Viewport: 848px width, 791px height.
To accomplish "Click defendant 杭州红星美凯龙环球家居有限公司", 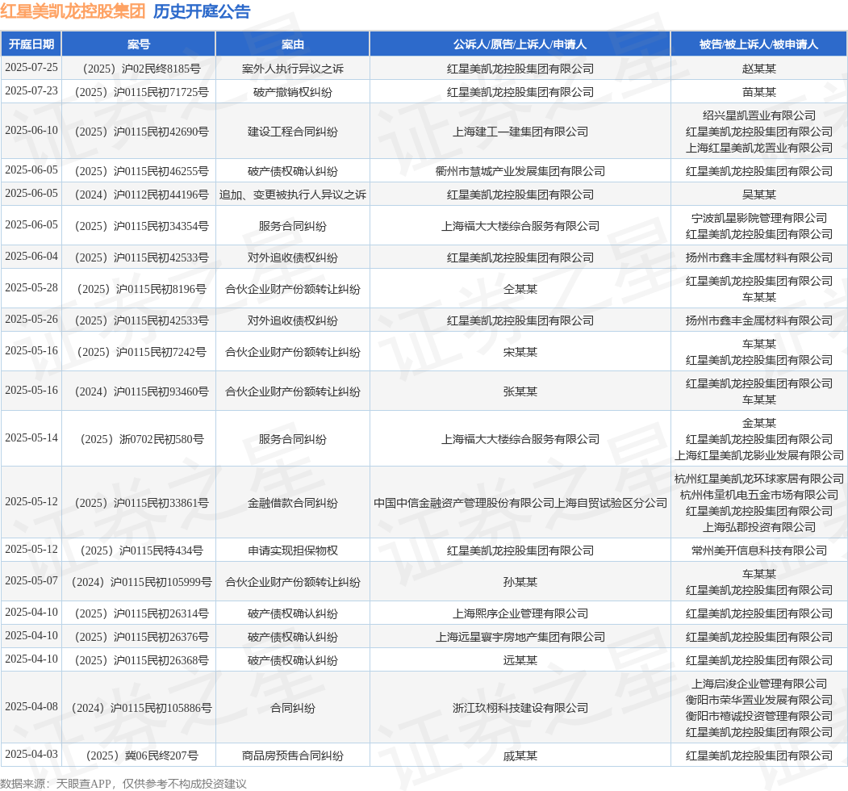I will coord(758,479).
